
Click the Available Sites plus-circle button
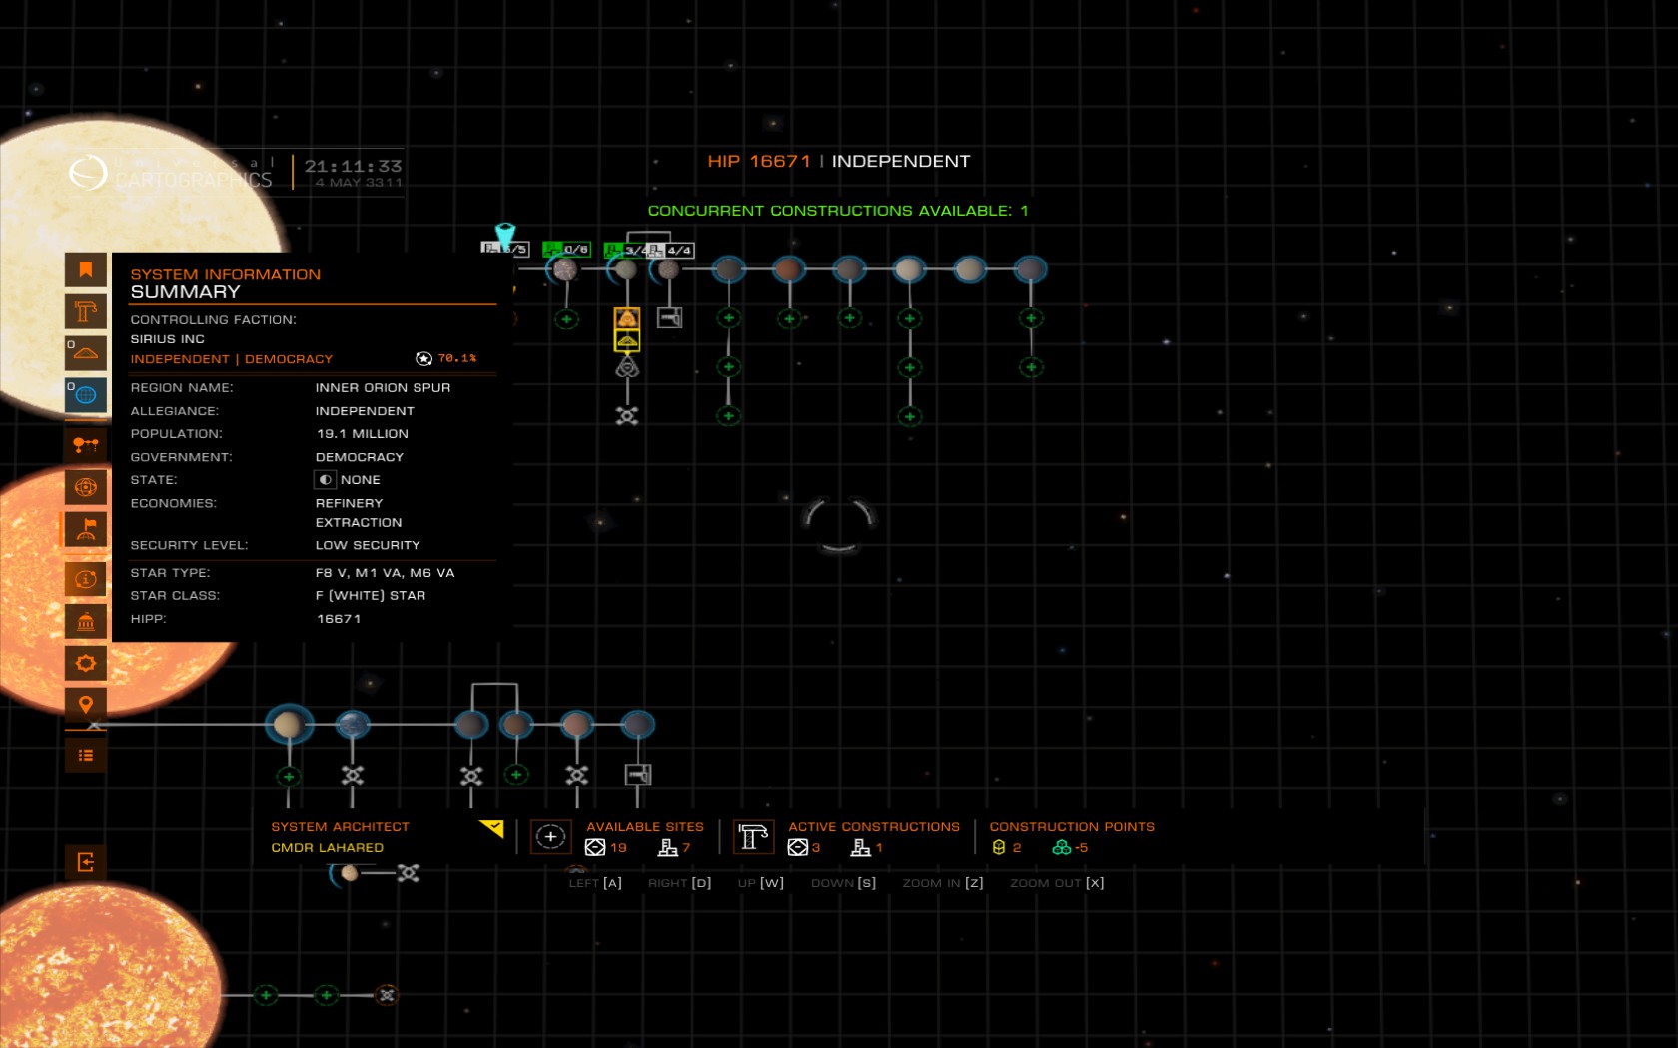click(x=550, y=836)
